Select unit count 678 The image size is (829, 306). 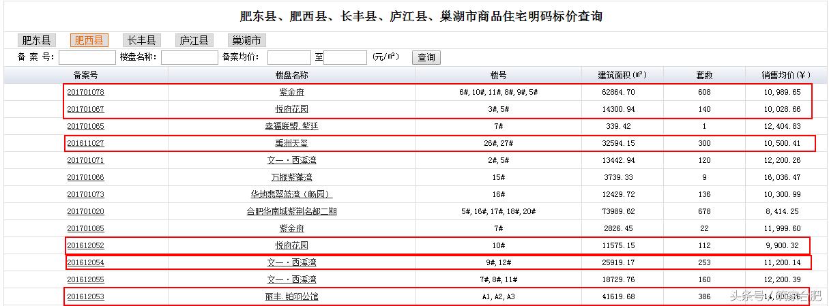[x=704, y=211]
